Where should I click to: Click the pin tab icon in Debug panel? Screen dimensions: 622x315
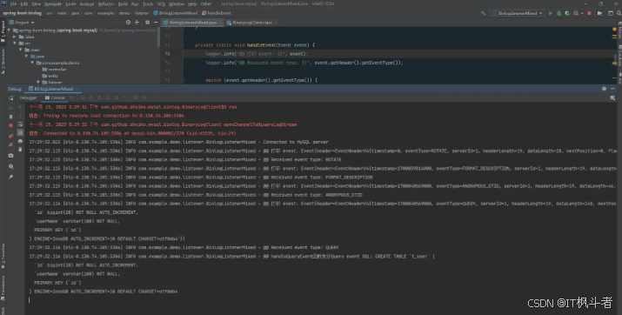[10, 177]
